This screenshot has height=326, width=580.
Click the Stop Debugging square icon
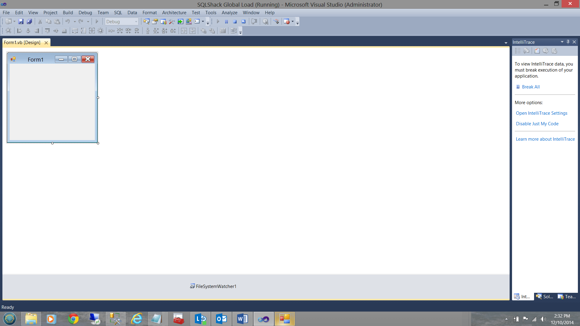click(x=235, y=21)
